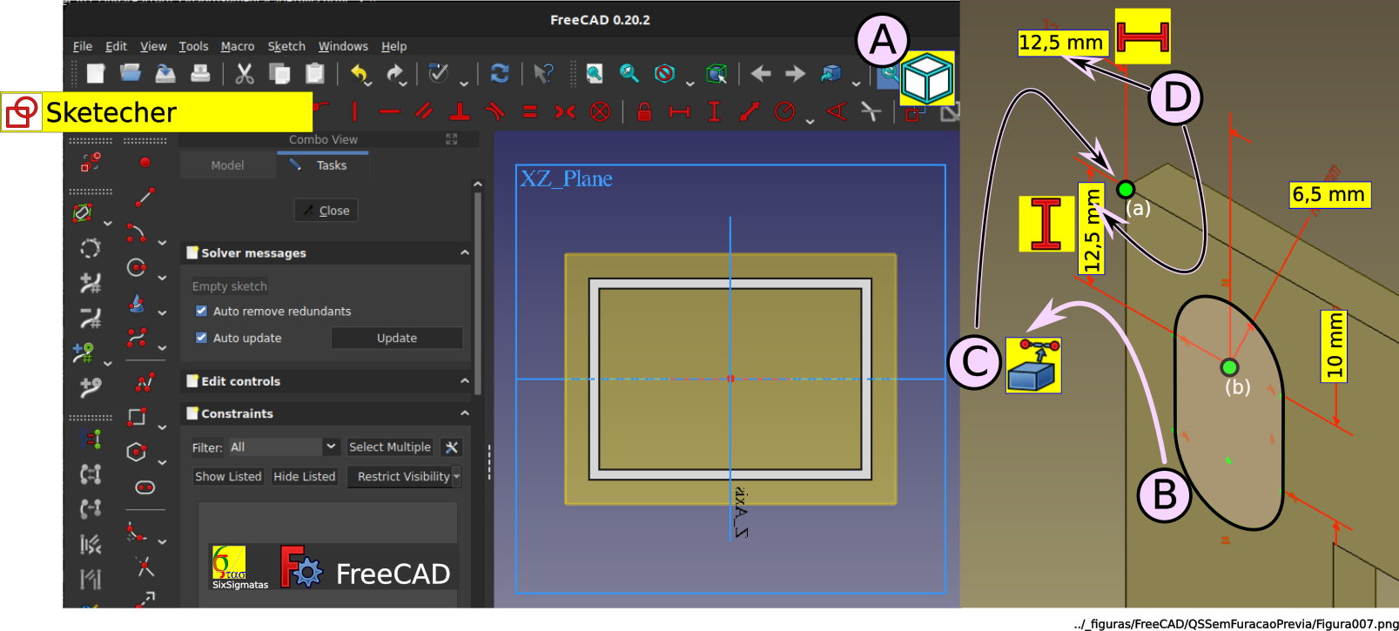Viewport: 1399px width, 631px height.
Task: Apply the symmetric constraint
Action: point(565,111)
